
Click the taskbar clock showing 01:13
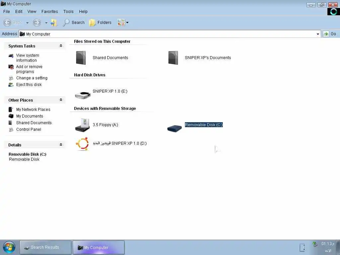point(327,244)
